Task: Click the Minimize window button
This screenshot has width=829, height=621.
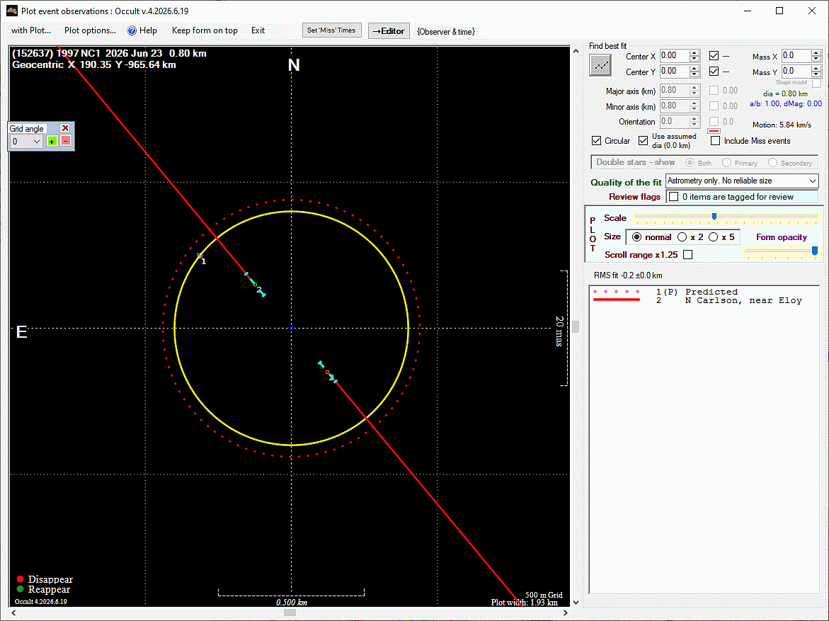Action: 748,11
